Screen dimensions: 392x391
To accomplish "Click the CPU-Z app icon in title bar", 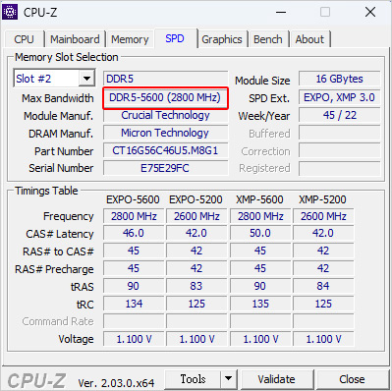I will 10,12.
